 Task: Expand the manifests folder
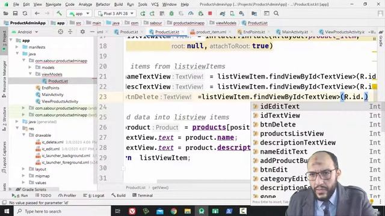(x=17, y=47)
